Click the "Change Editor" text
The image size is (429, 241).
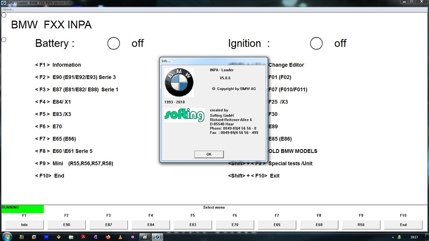pyautogui.click(x=286, y=65)
